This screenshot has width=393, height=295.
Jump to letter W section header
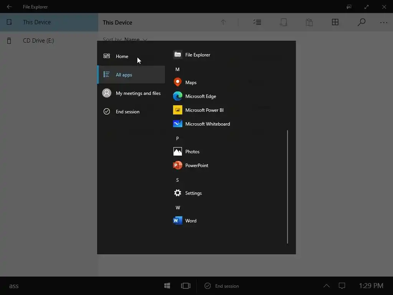tap(178, 208)
